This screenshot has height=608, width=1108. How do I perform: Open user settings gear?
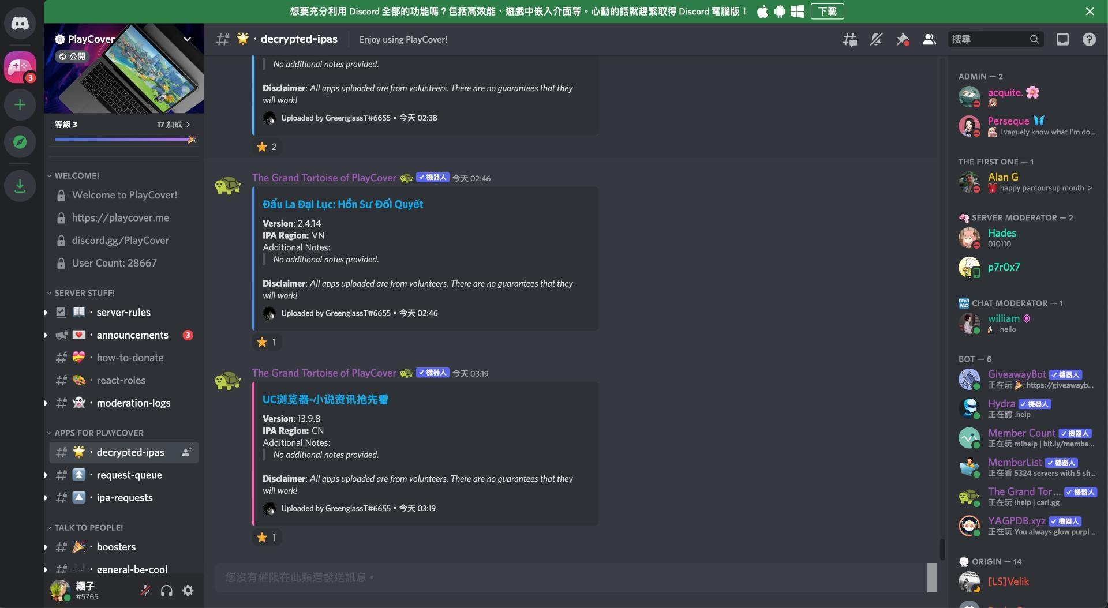[x=188, y=590]
